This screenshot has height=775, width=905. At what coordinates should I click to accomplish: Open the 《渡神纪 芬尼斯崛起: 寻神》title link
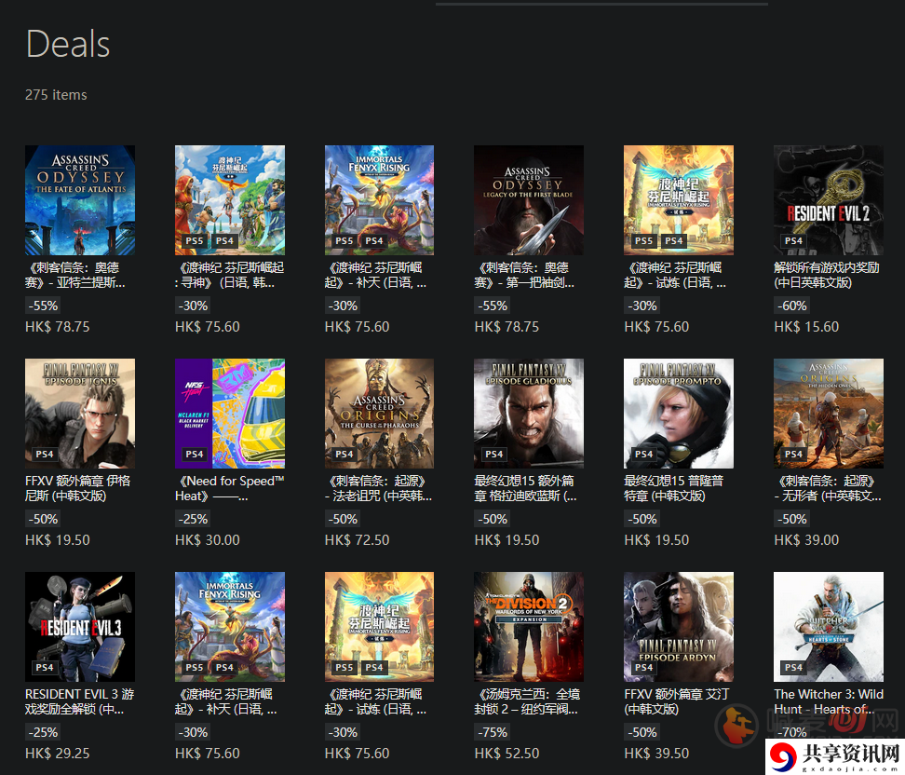pos(230,275)
